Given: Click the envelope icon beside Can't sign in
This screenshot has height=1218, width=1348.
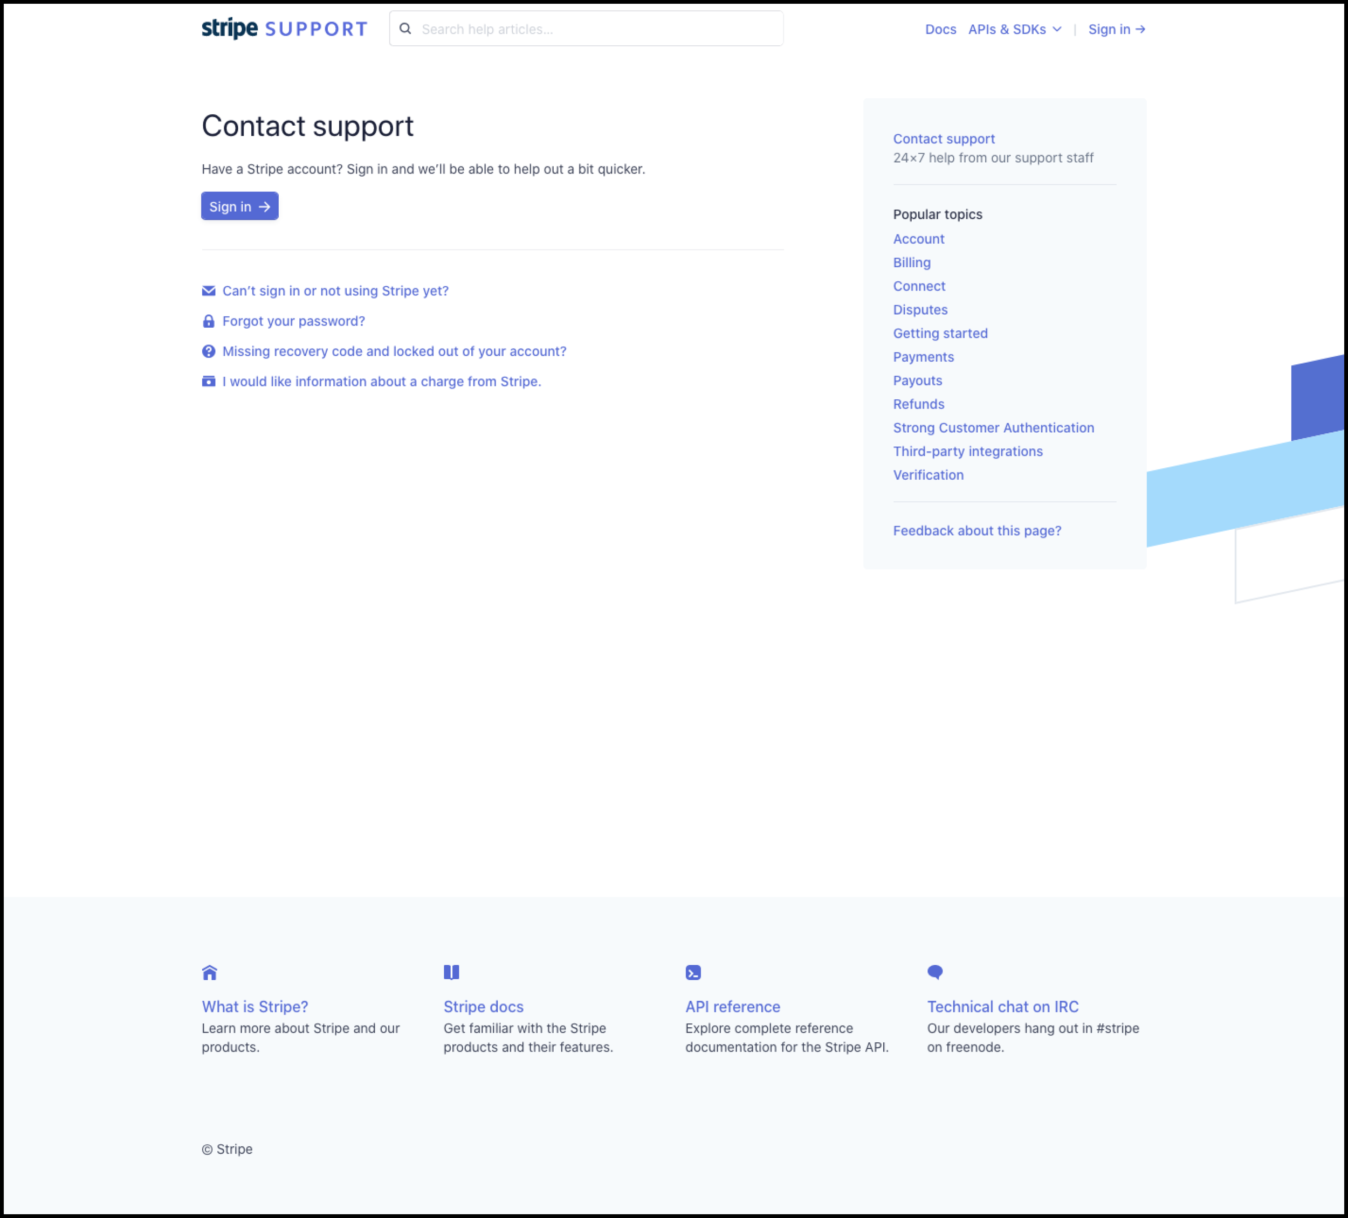Looking at the screenshot, I should coord(209,291).
